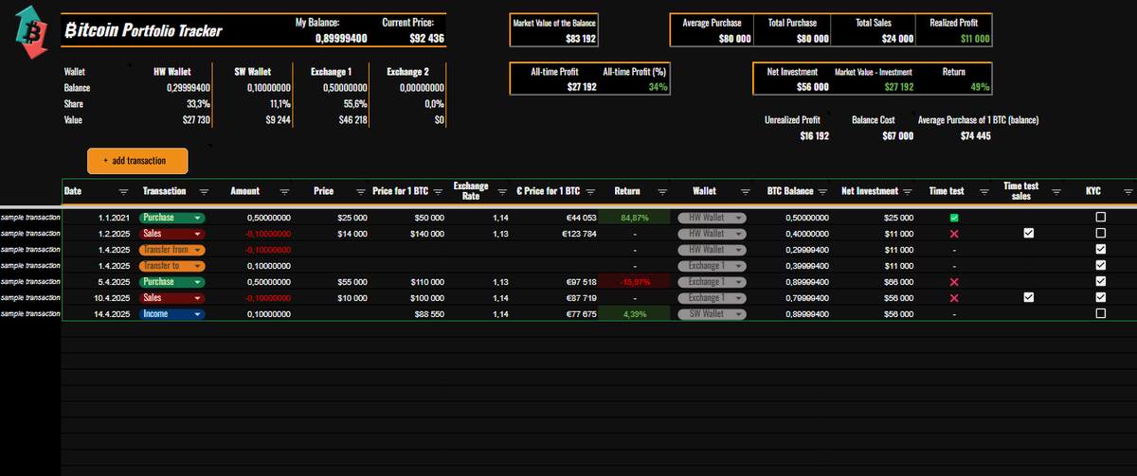Click the Unrealized Profit value $16 192
The height and width of the screenshot is (476, 1137).
(814, 136)
